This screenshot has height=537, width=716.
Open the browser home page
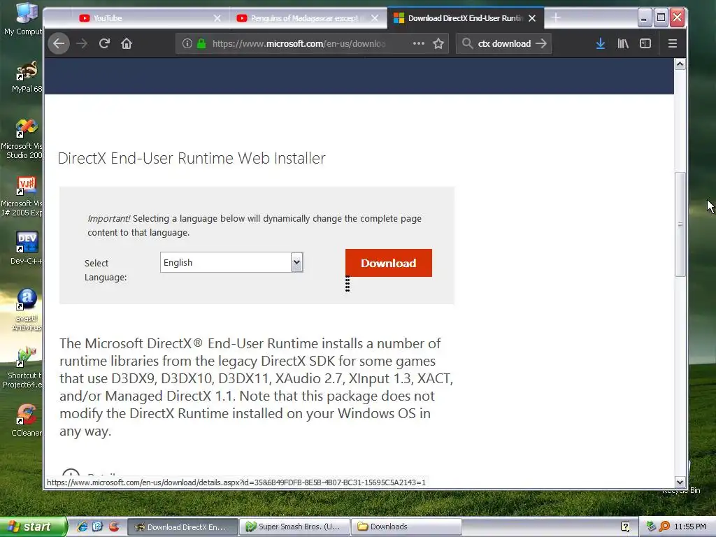point(127,43)
